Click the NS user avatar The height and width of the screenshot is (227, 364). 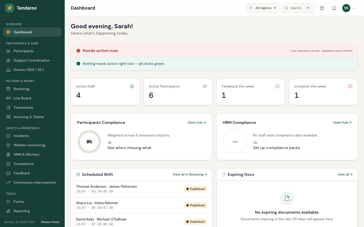pyautogui.click(x=346, y=8)
